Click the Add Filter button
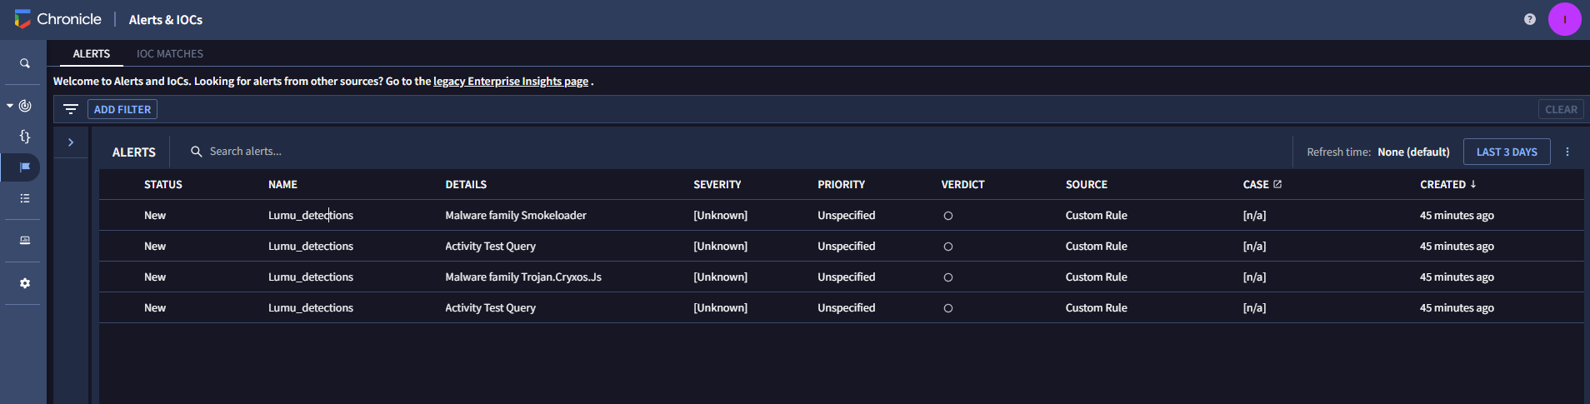Screen dimensions: 1590x404 click(x=122, y=109)
